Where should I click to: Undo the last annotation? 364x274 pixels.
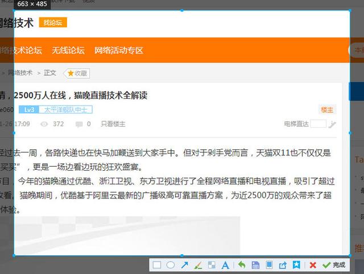[242, 265]
